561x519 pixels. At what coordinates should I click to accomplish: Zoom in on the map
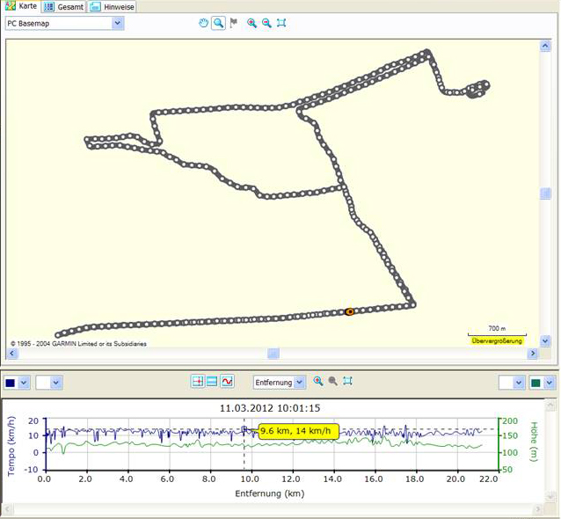pyautogui.click(x=251, y=24)
